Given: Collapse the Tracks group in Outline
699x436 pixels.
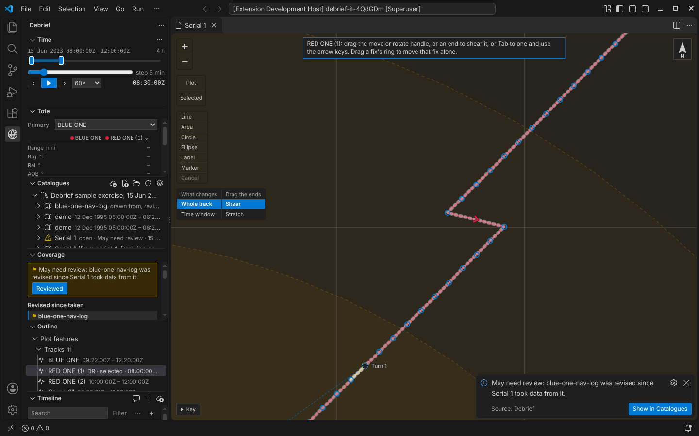Looking at the screenshot, I should tap(39, 350).
